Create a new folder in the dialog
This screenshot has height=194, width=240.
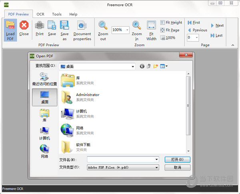(156, 66)
